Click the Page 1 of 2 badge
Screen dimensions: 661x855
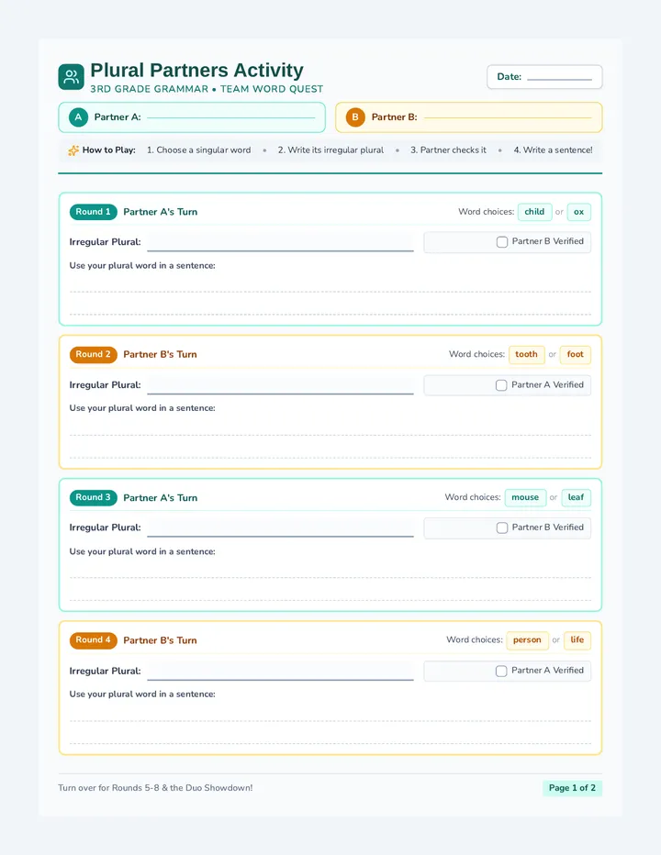[572, 788]
